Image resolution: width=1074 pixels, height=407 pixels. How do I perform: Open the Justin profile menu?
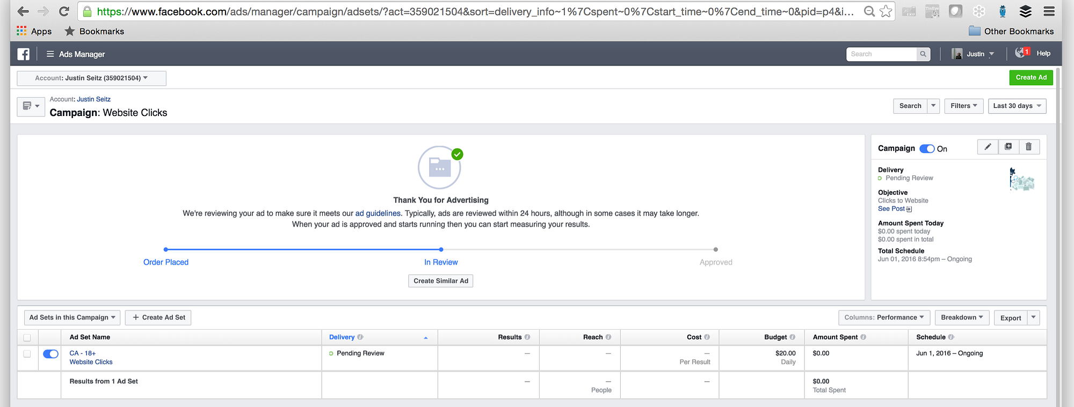pos(973,54)
